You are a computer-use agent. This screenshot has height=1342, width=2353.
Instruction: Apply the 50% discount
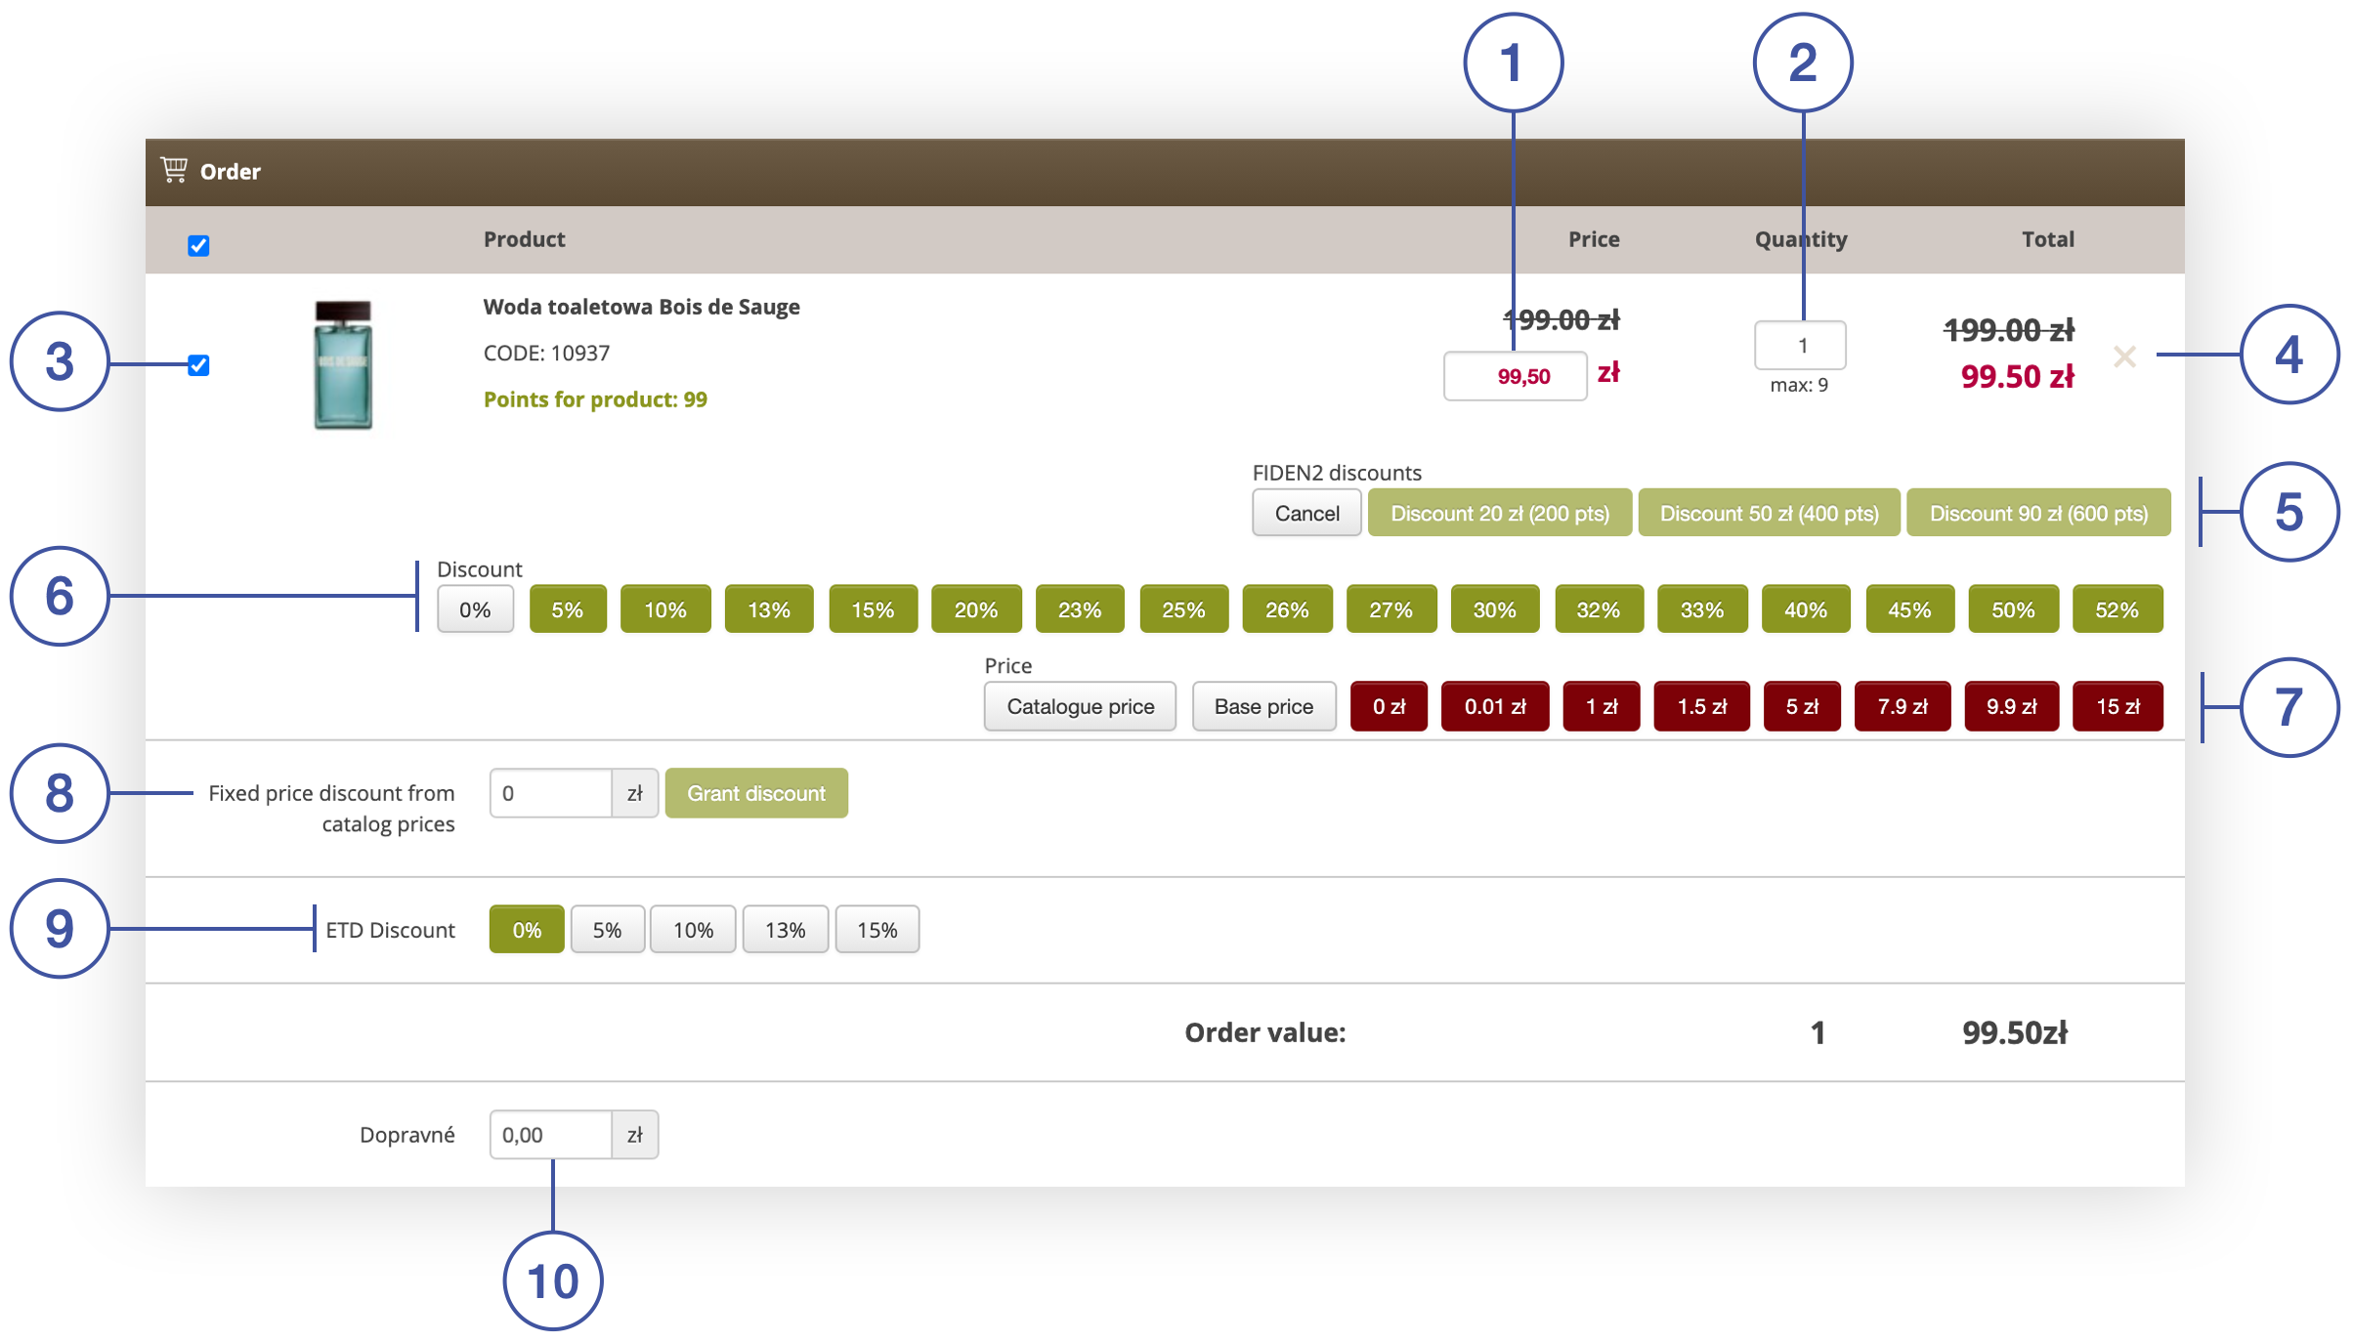point(2013,609)
